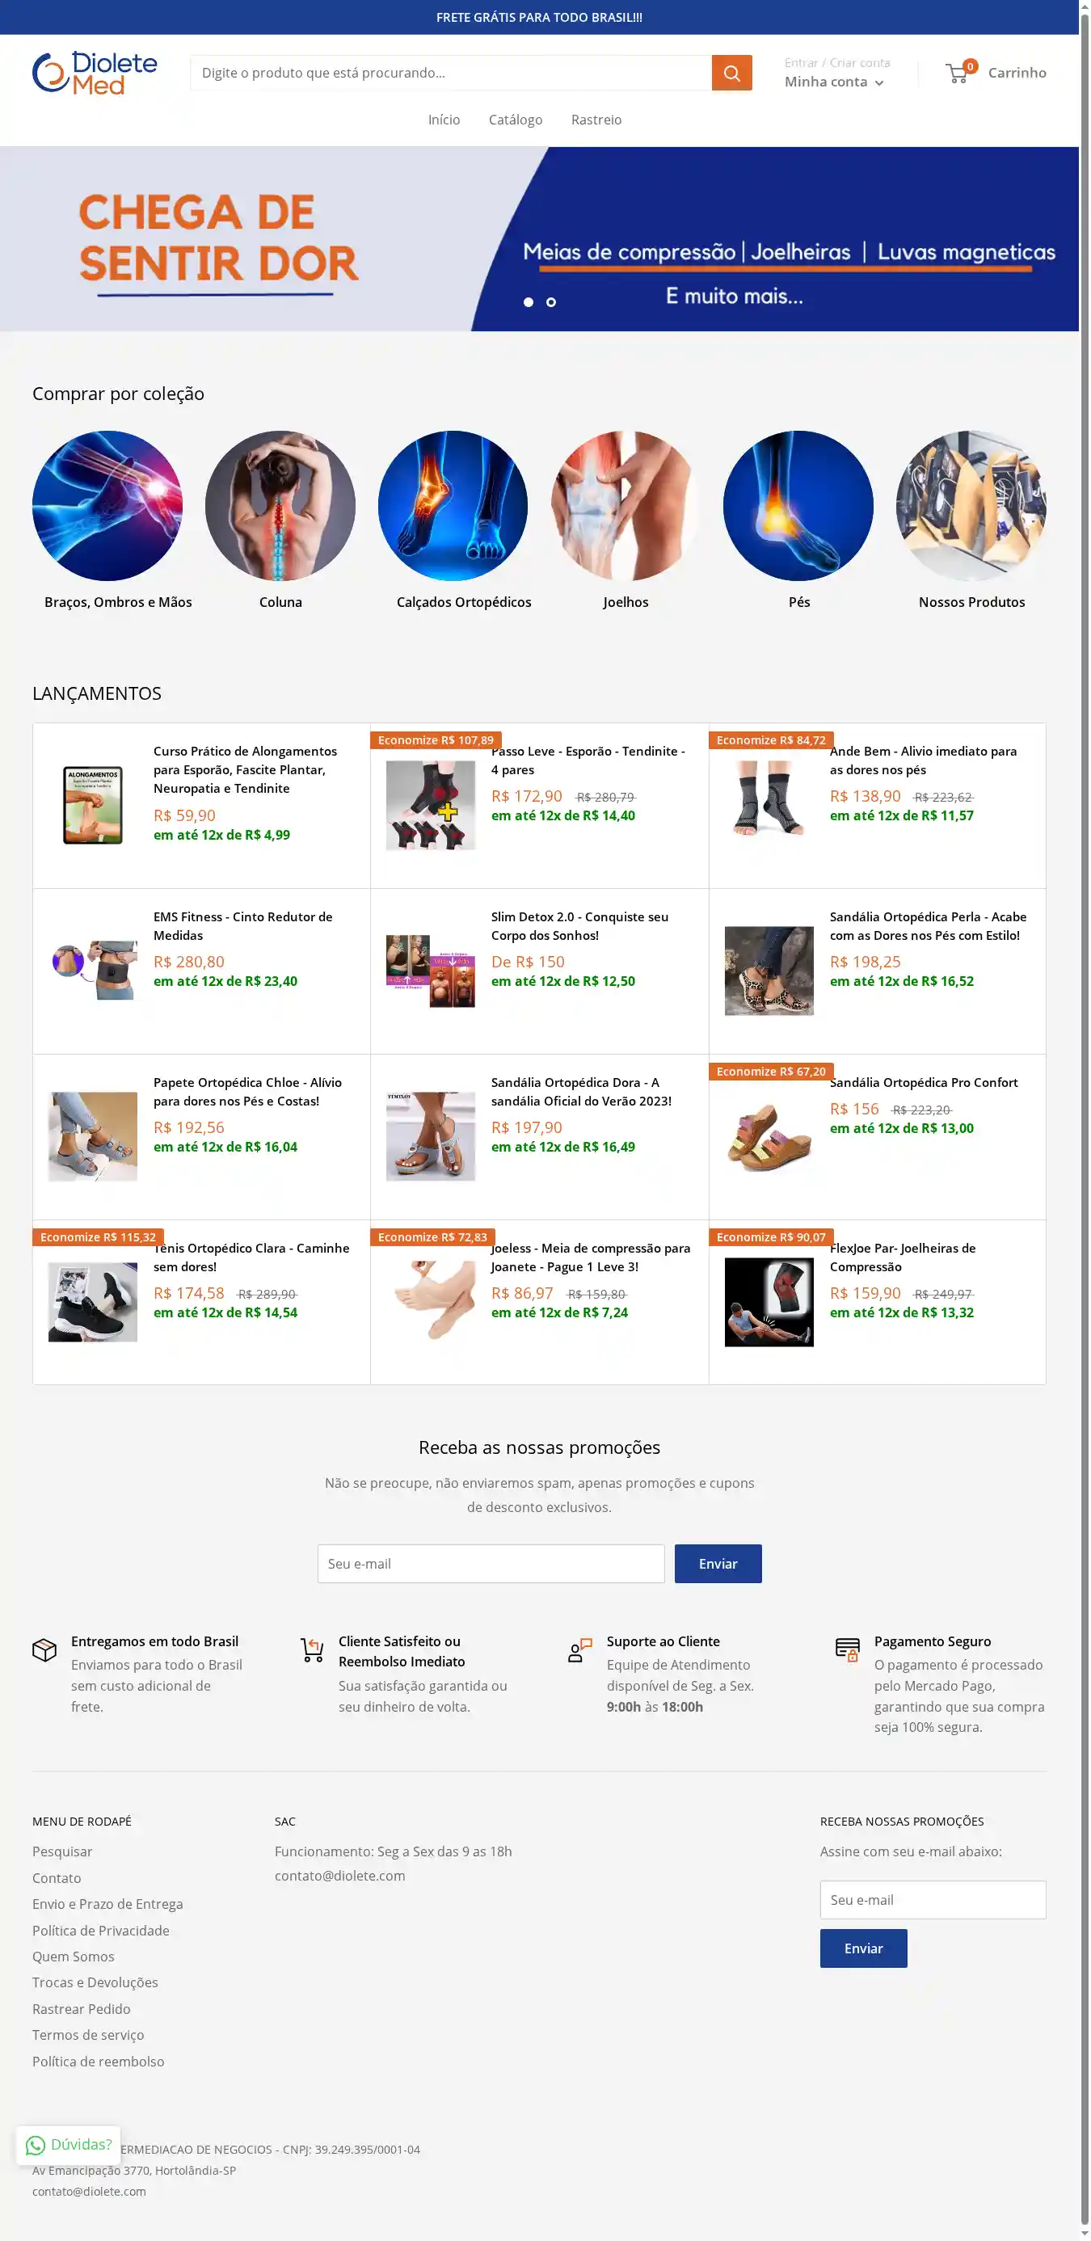The height and width of the screenshot is (2241, 1091).
Task: Click the Diolete Med logo
Action: pyautogui.click(x=95, y=72)
